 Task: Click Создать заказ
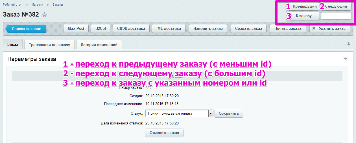click(x=248, y=28)
